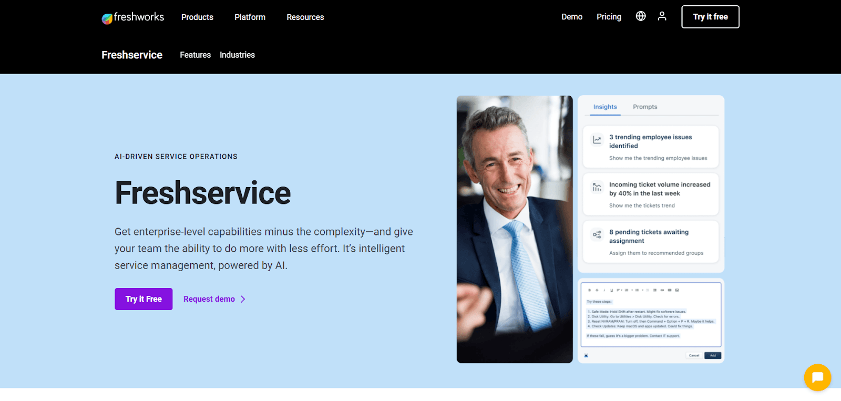Click the large Freshservice hero heading
Screen dimensions: 841x401
tap(203, 193)
